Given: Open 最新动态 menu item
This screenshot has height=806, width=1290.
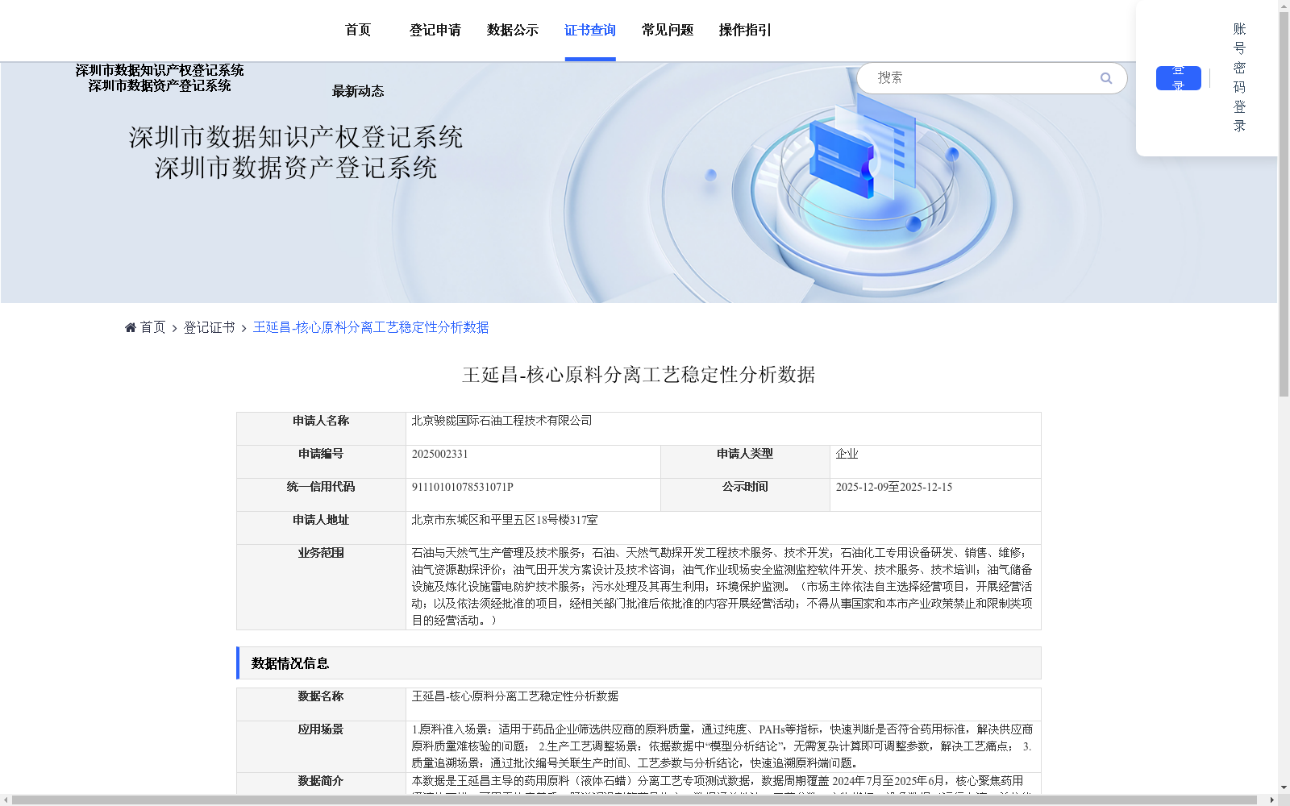Looking at the screenshot, I should pyautogui.click(x=358, y=91).
